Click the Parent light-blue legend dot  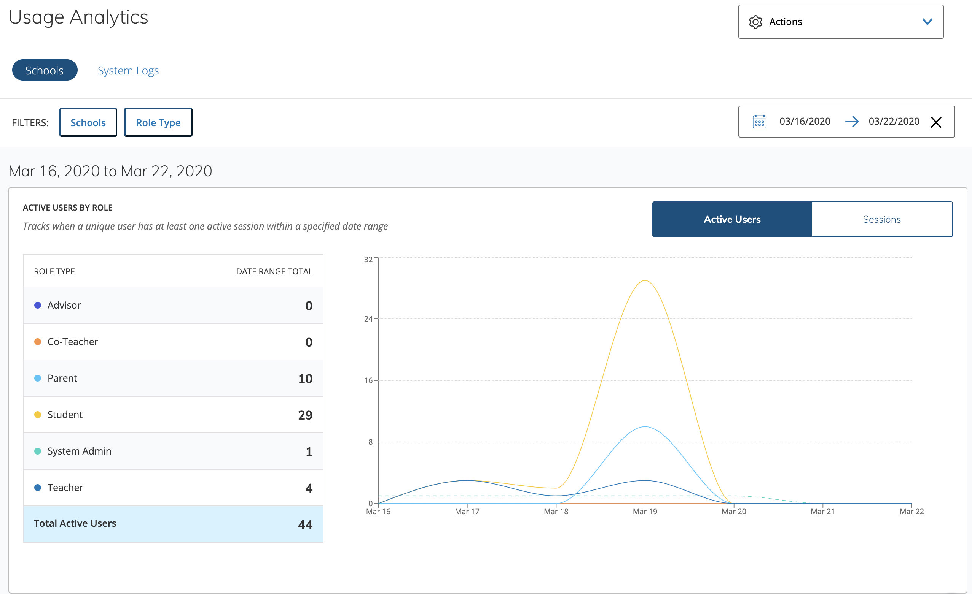38,378
